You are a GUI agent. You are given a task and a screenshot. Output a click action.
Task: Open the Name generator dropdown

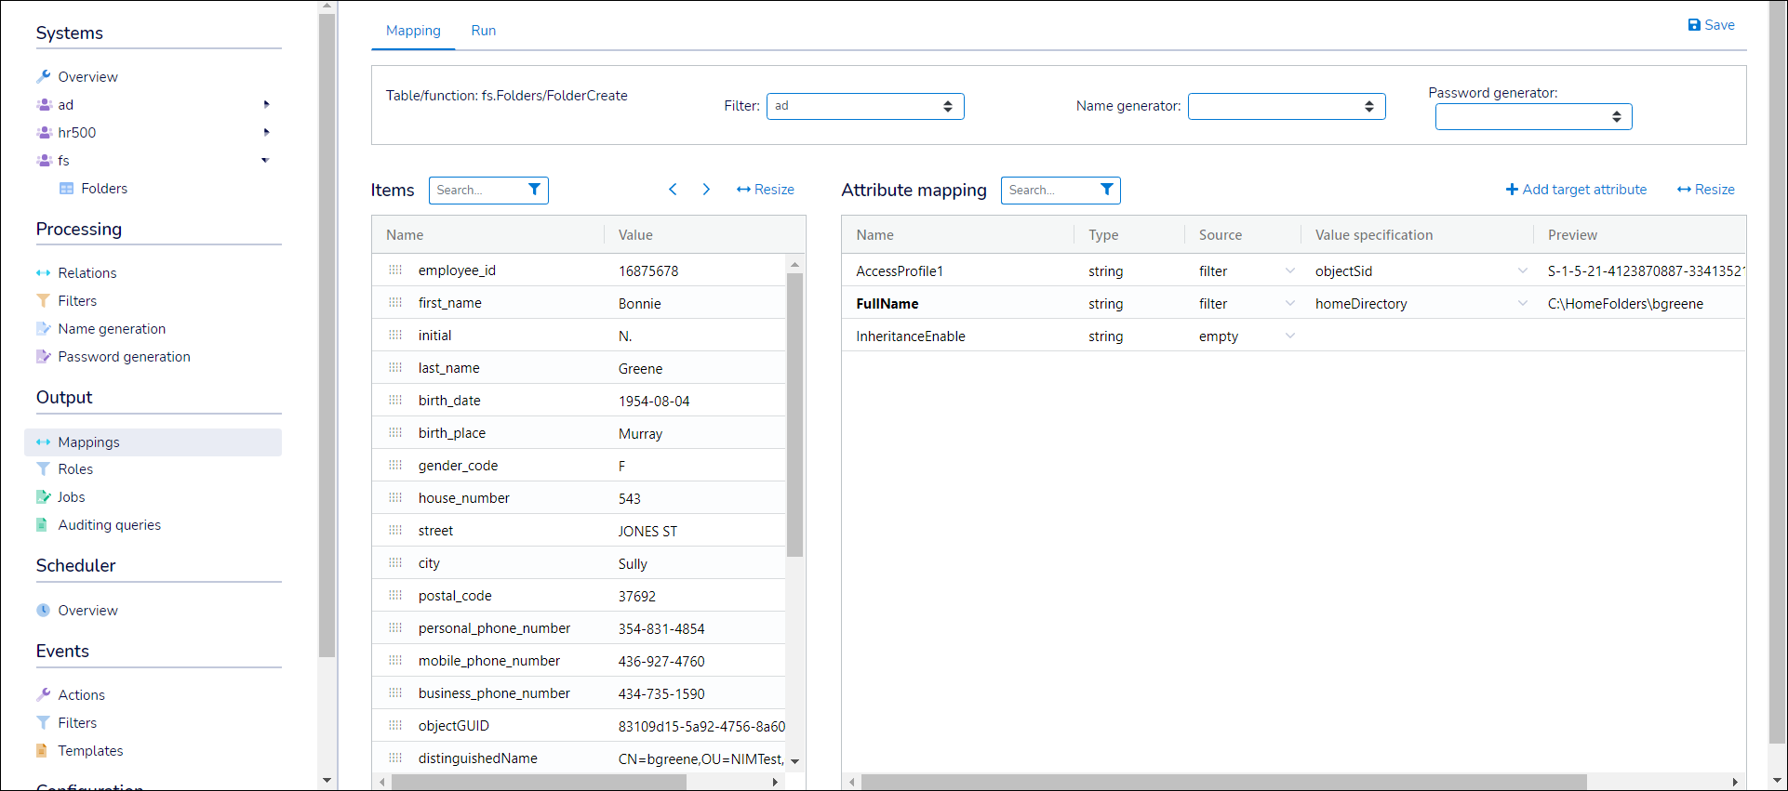click(x=1286, y=106)
